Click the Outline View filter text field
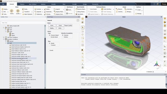This screenshot has width=167, height=94. pos(23,23)
